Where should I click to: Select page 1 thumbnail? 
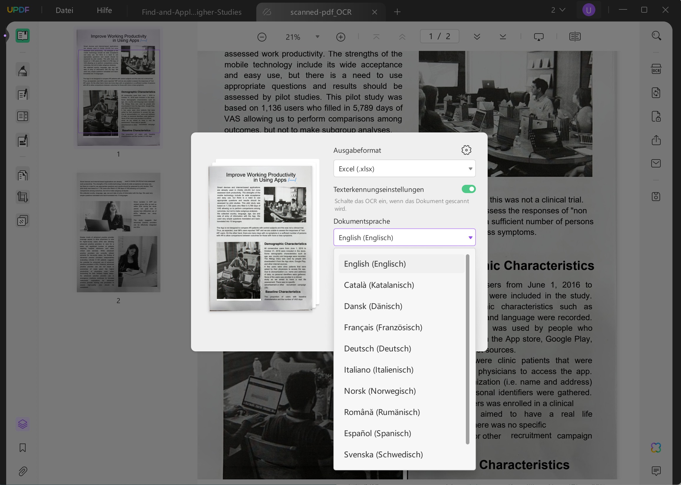(x=119, y=87)
